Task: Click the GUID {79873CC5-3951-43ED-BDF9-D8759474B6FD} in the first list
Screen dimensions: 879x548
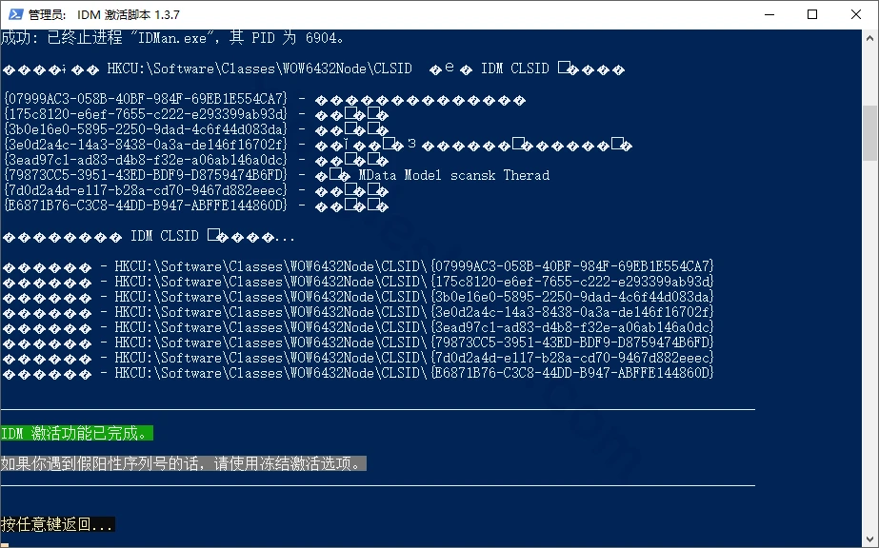Action: pyautogui.click(x=146, y=175)
